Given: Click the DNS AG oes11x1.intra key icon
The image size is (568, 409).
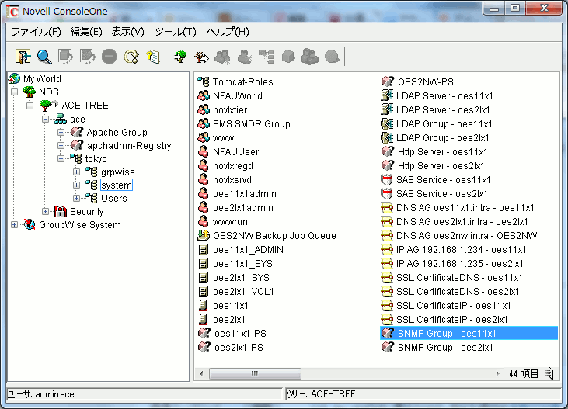Looking at the screenshot, I should pyautogui.click(x=387, y=208).
